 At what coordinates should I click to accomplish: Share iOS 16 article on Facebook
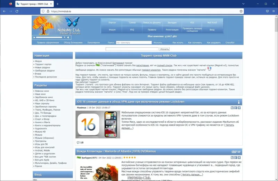point(236,108)
